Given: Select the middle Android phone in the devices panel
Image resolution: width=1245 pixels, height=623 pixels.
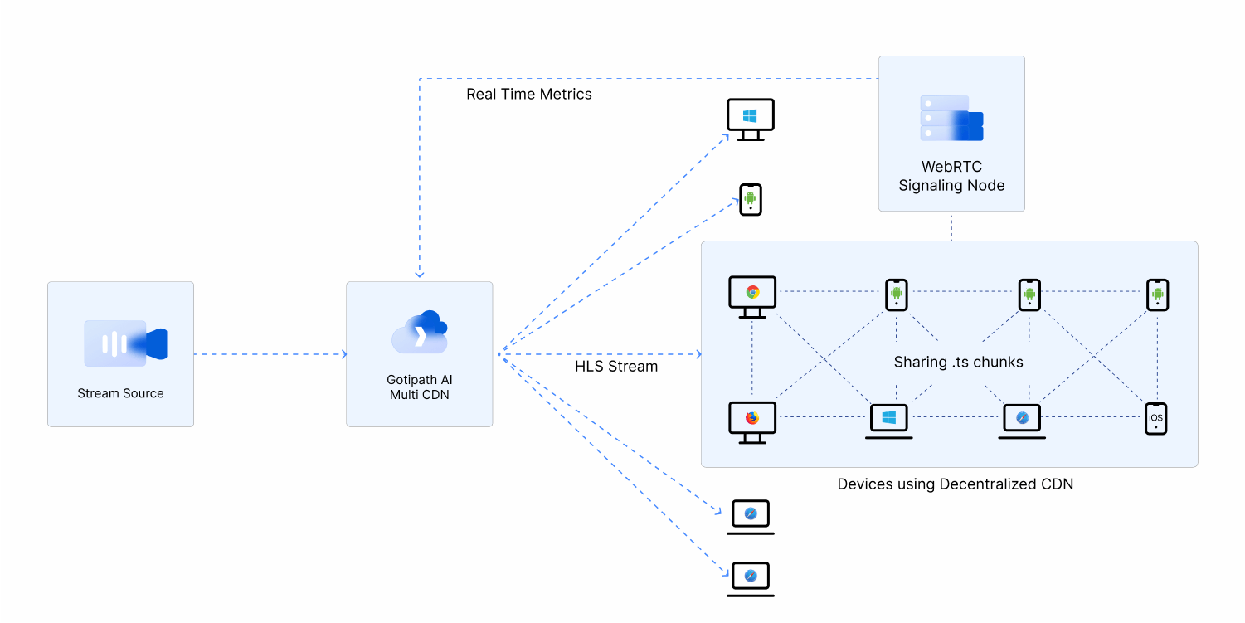Looking at the screenshot, I should pyautogui.click(x=1029, y=294).
